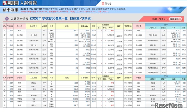This screenshot has height=112, width=187.
Task: Click the 男9.0 ratio value
Action: [x=94, y=89]
